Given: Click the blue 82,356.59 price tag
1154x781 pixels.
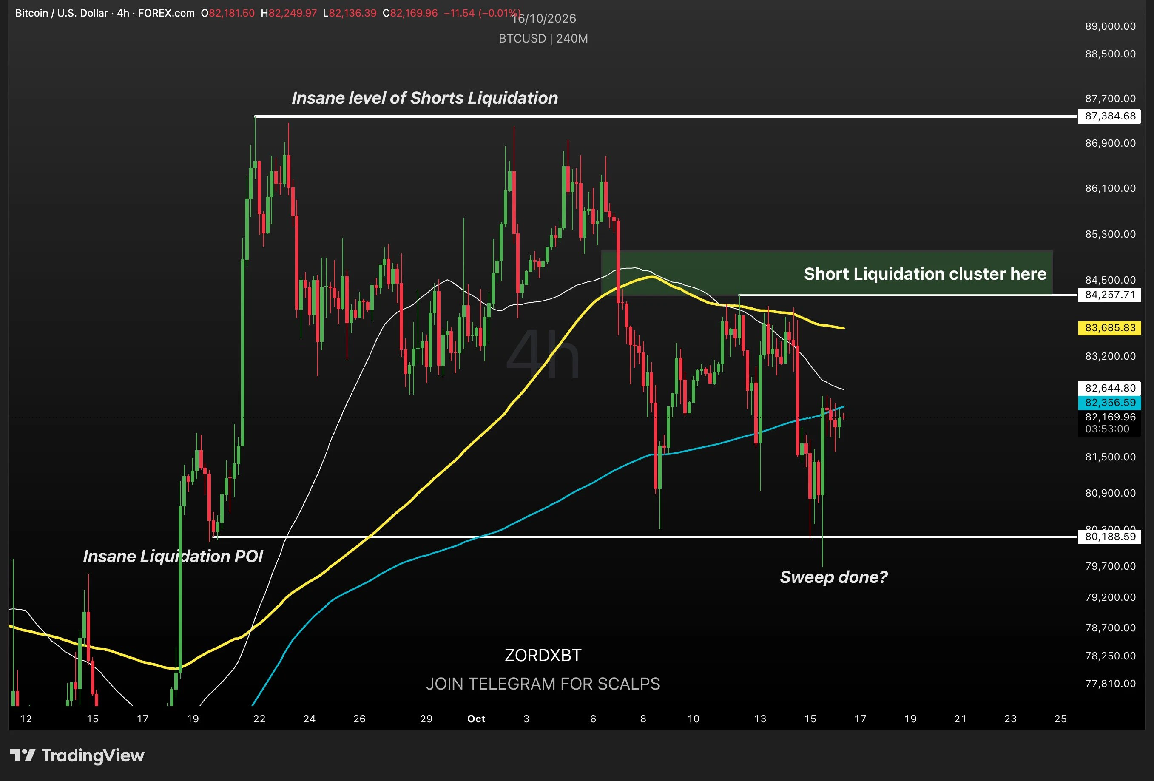Looking at the screenshot, I should pos(1110,403).
